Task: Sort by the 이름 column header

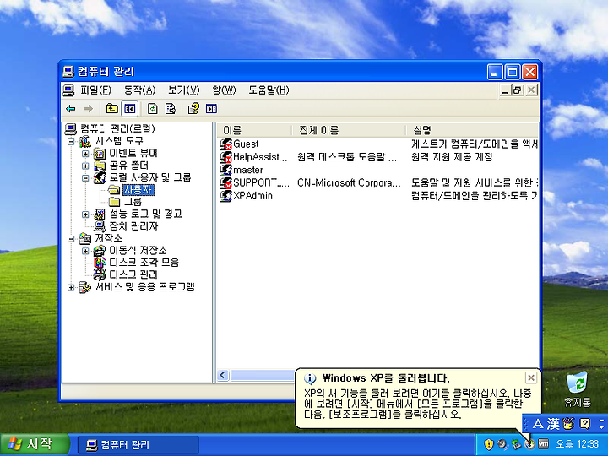Action: point(253,130)
